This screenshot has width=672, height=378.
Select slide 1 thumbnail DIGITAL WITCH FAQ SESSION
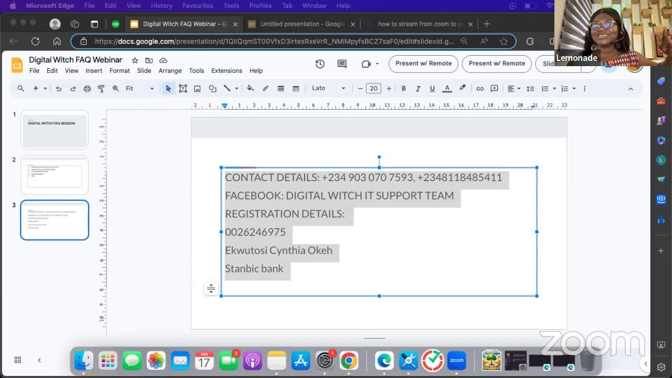[55, 130]
